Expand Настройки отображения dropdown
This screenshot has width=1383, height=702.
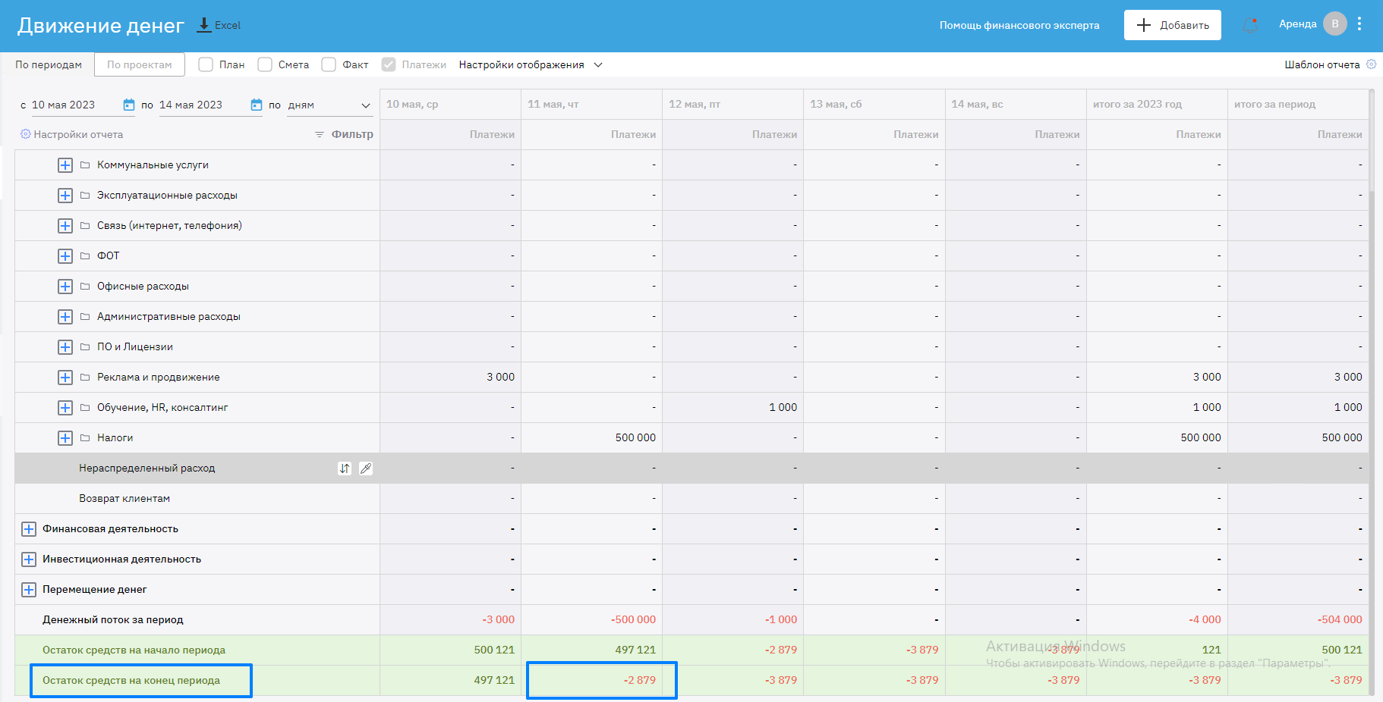tap(531, 64)
